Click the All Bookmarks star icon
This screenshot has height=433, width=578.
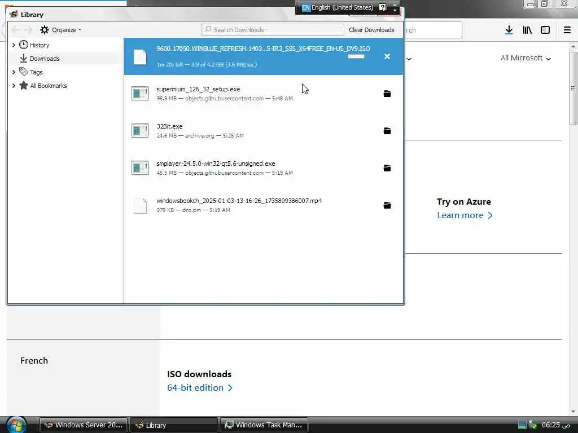(x=24, y=86)
